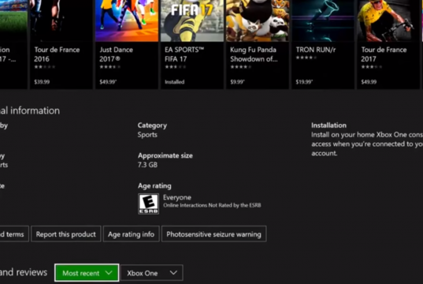Viewport: 423px width, 284px height.
Task: Open the Xbox One platform filter dropdown
Action: [152, 273]
